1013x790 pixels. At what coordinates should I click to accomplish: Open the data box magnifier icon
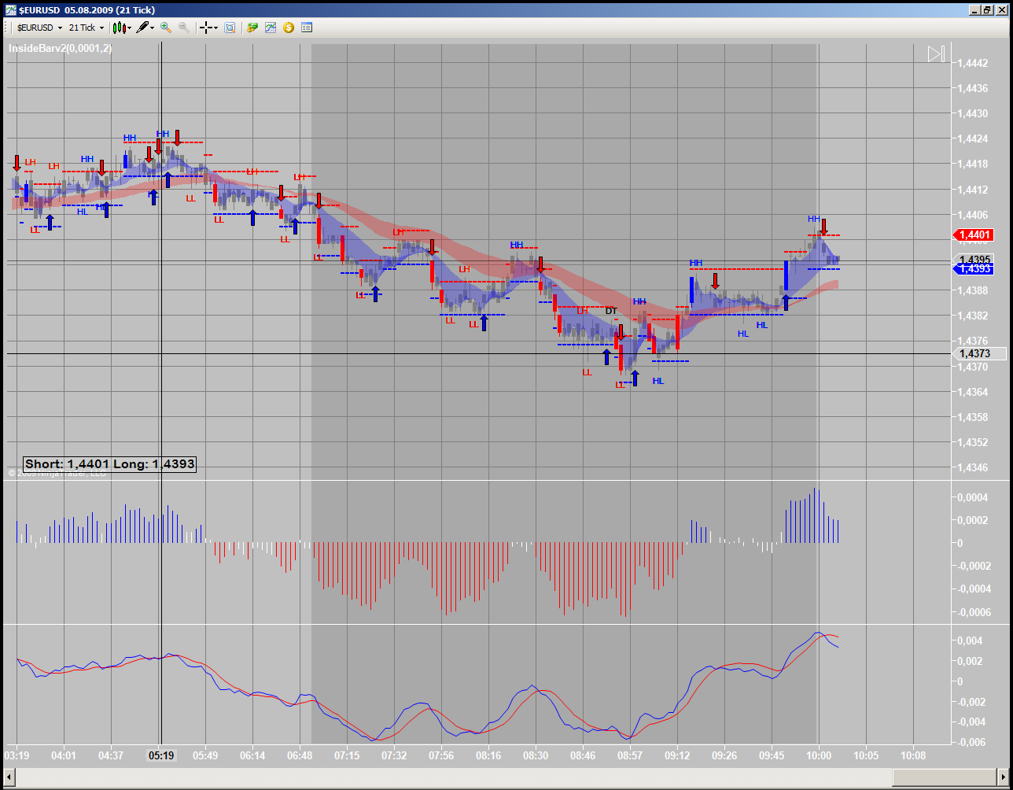pos(230,28)
